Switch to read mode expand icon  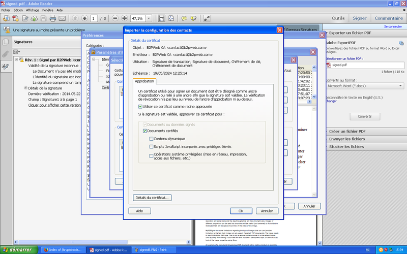(x=207, y=18)
